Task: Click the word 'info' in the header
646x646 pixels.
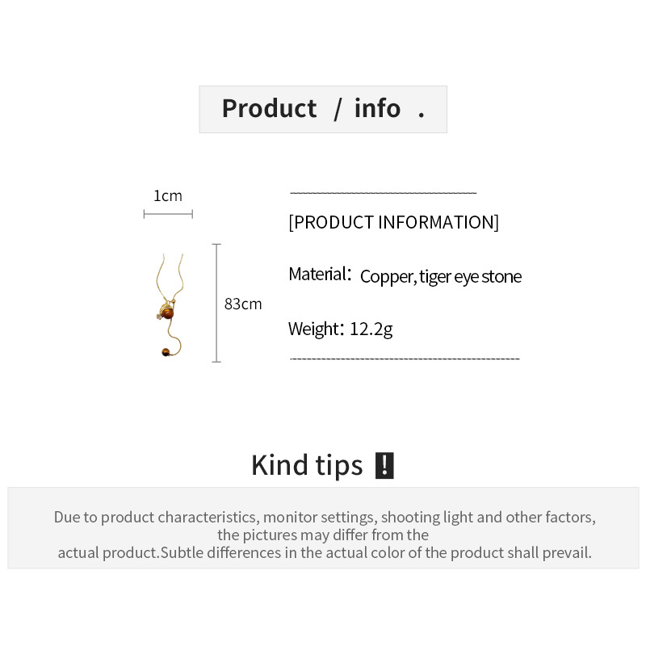Action: coord(377,108)
